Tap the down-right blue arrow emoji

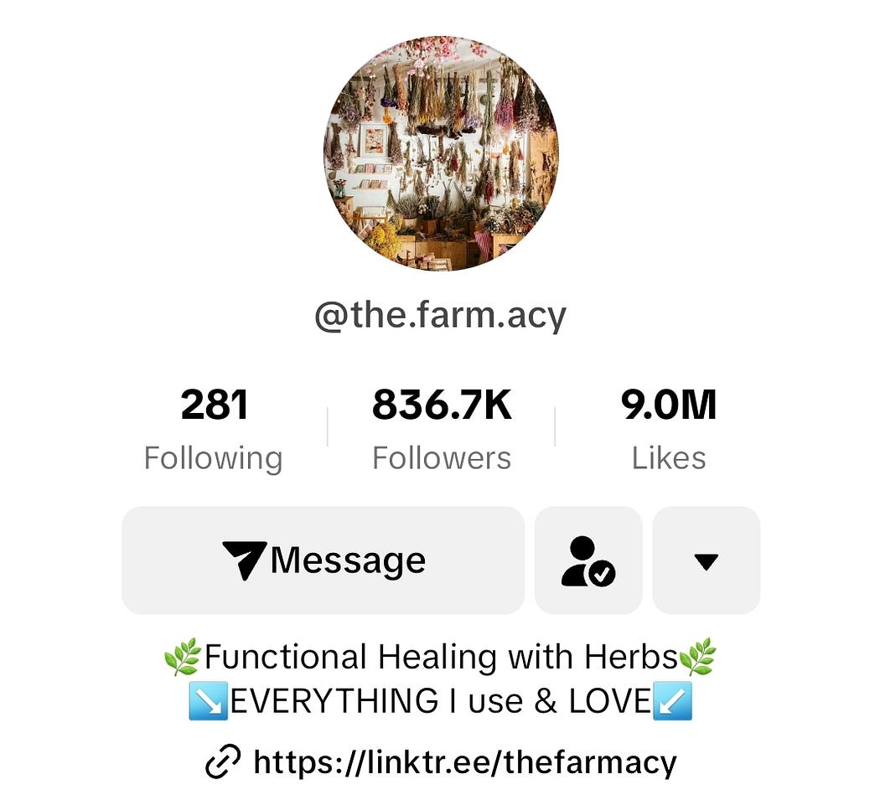pos(208,700)
